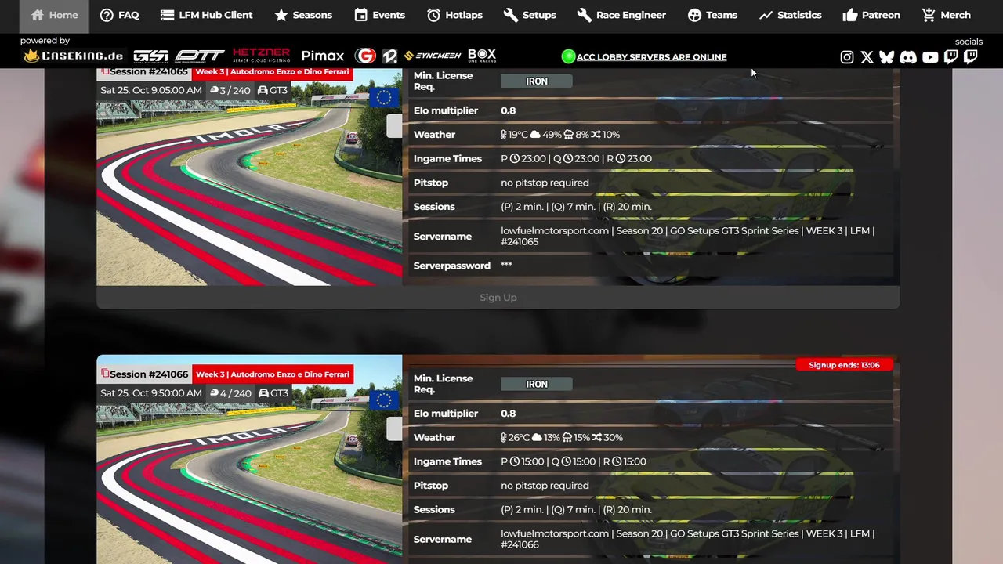Screen dimensions: 1003x564
Task: Click Sign Up for session 241065
Action: (498, 298)
